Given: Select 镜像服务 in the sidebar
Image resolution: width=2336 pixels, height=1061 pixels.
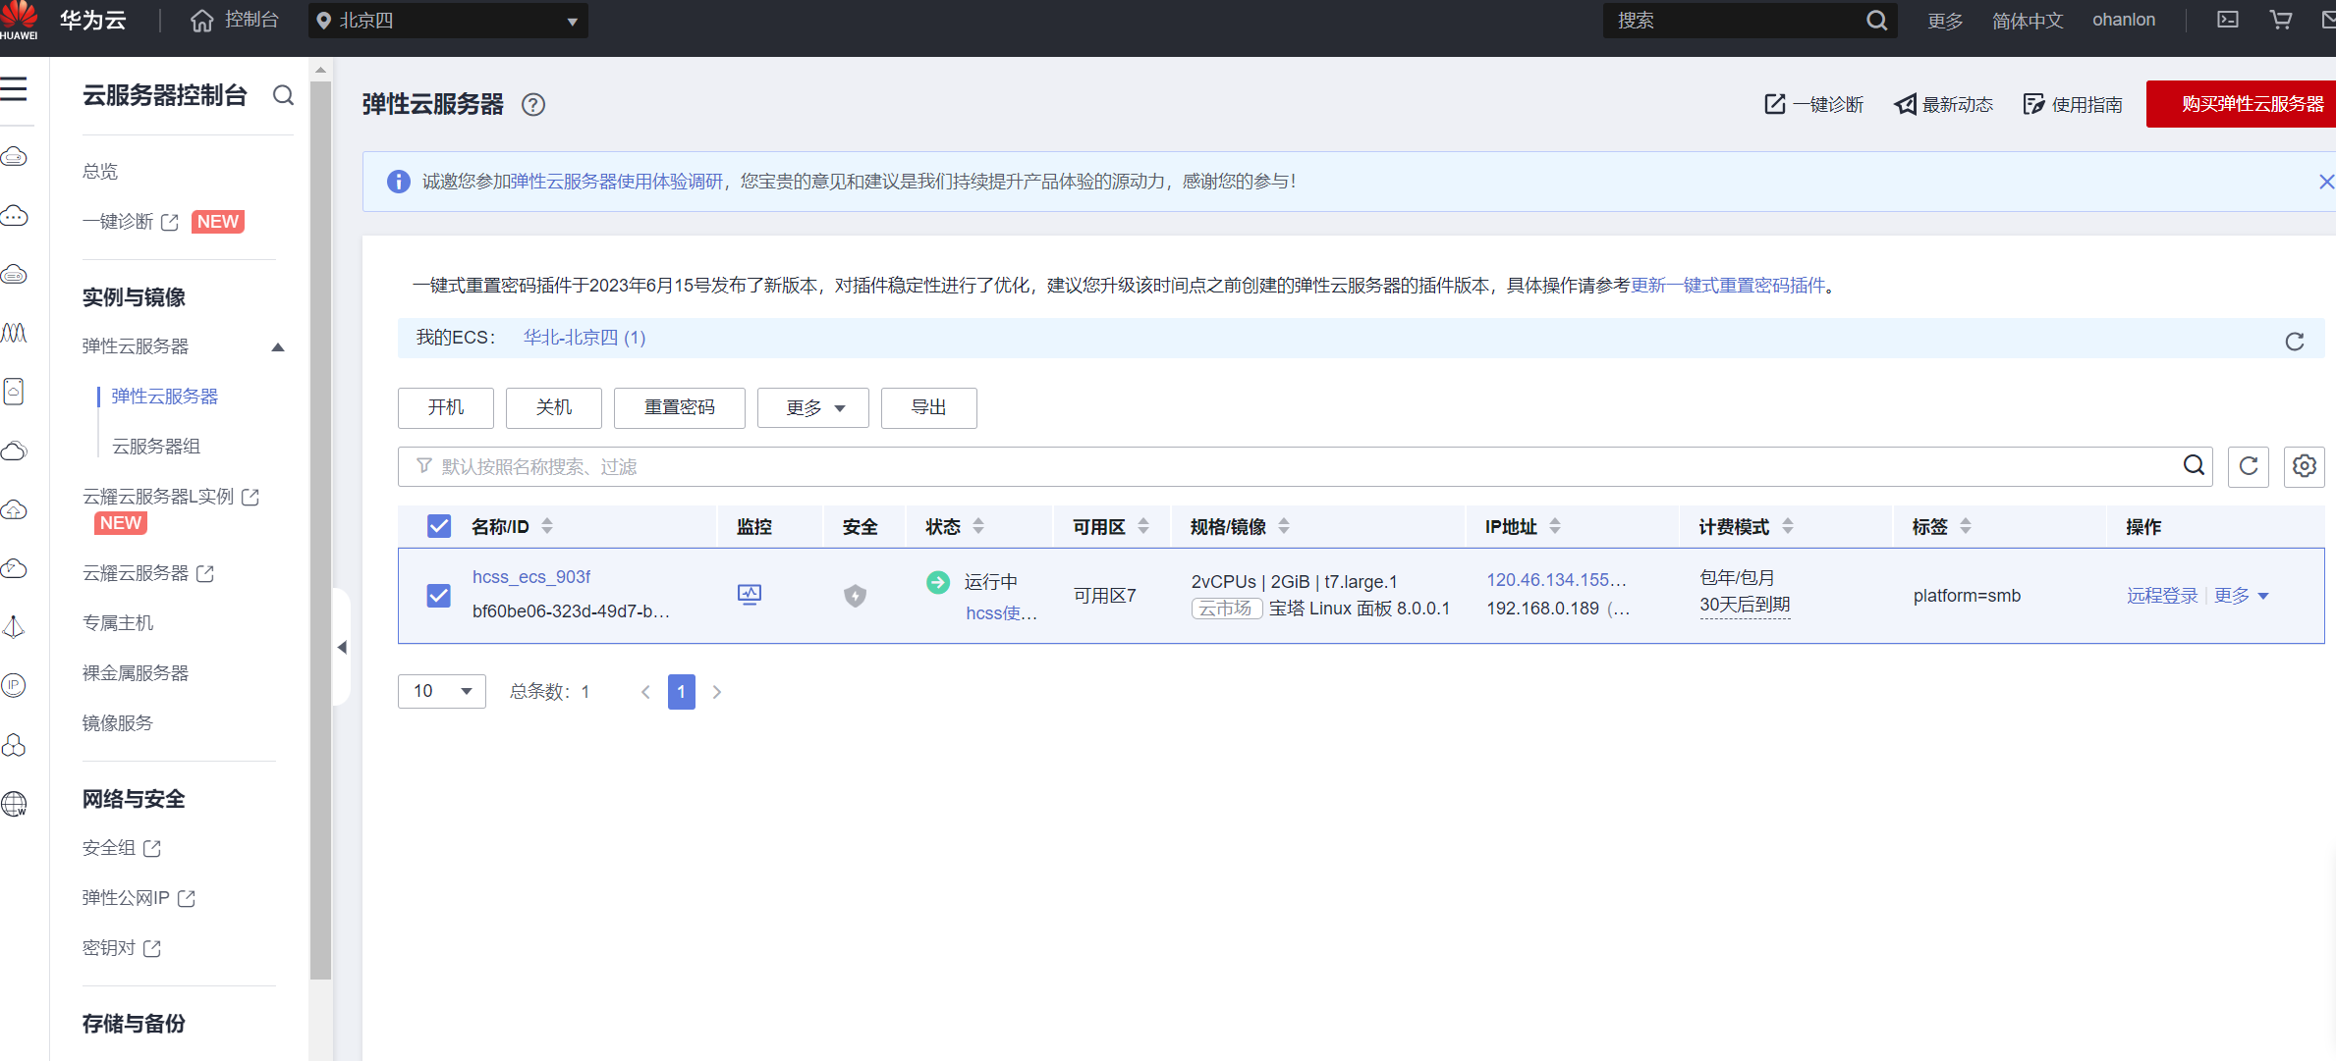Looking at the screenshot, I should (x=118, y=723).
